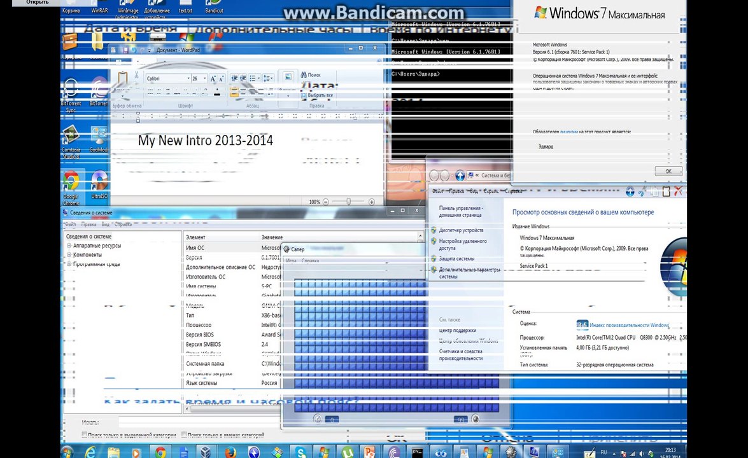
Task: Open the Индекс производительности Windows link
Action: 629,325
